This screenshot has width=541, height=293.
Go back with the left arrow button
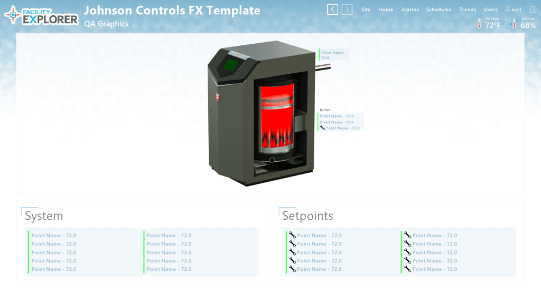[x=333, y=9]
